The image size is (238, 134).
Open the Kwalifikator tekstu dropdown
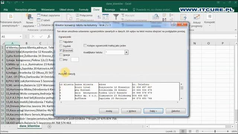126,52
